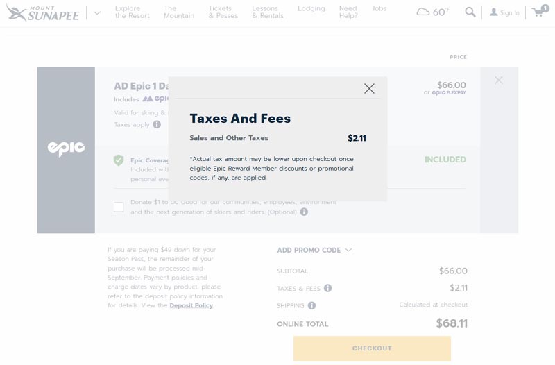Click the Sign In link
Screen dimensions: 555x365
point(504,12)
